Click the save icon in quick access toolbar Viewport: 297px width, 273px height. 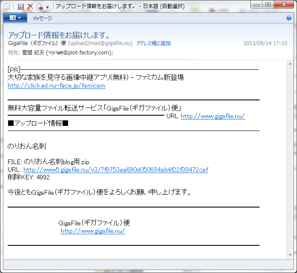pyautogui.click(x=21, y=7)
